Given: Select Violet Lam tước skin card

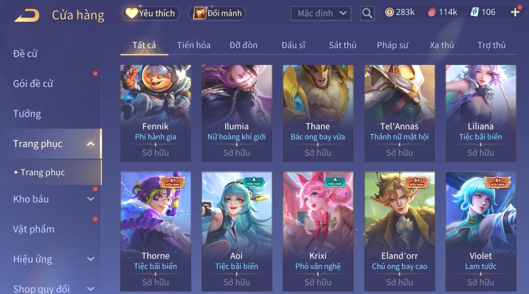Looking at the screenshot, I should [481, 232].
